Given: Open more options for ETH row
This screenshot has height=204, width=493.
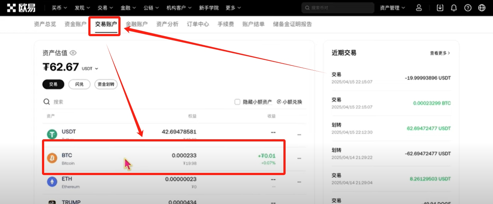Looking at the screenshot, I should click(x=299, y=182).
